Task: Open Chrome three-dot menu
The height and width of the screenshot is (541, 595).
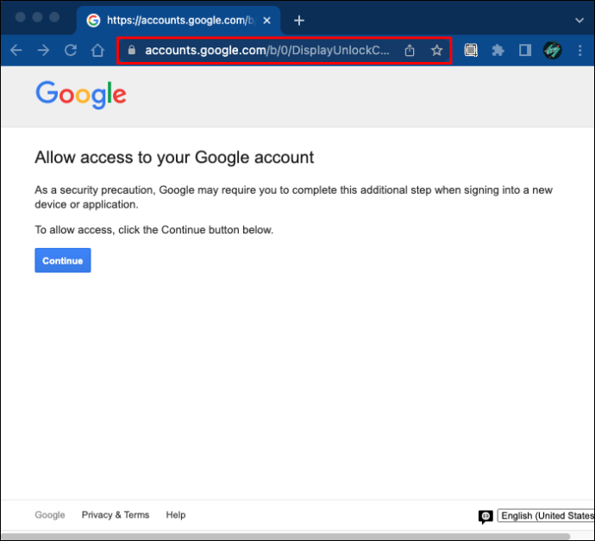Action: pos(579,50)
